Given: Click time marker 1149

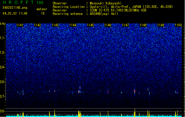Looking at the screenshot, I should tap(161, 25).
